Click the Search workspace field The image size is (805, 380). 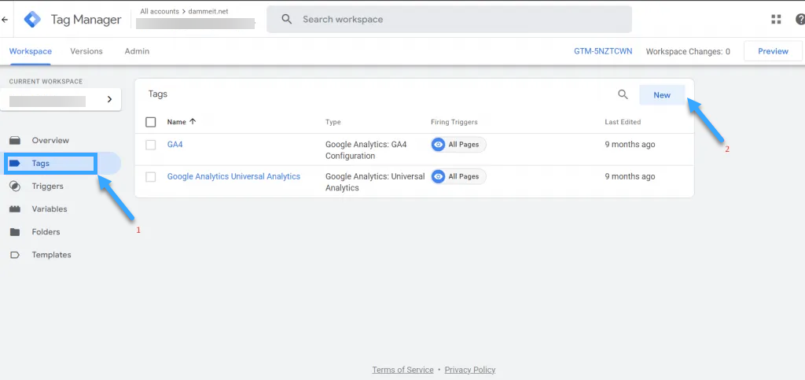coord(449,20)
